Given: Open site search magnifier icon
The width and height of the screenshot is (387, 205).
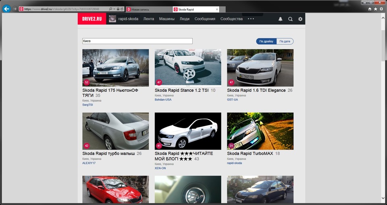Looking at the screenshot, I should click(290, 19).
